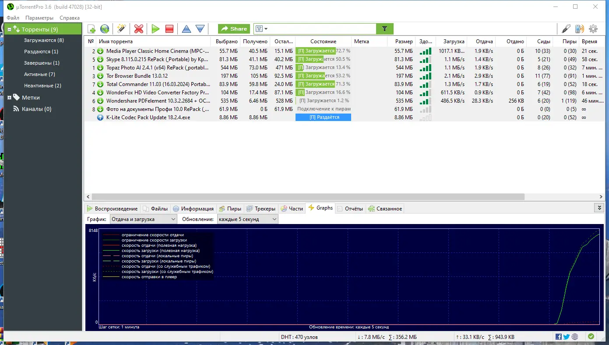Click the Add Torrent toolbar icon

point(92,29)
